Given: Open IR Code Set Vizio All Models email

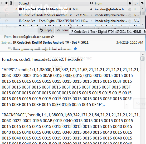Looking at the screenshot, I should pyautogui.click(x=48, y=9).
